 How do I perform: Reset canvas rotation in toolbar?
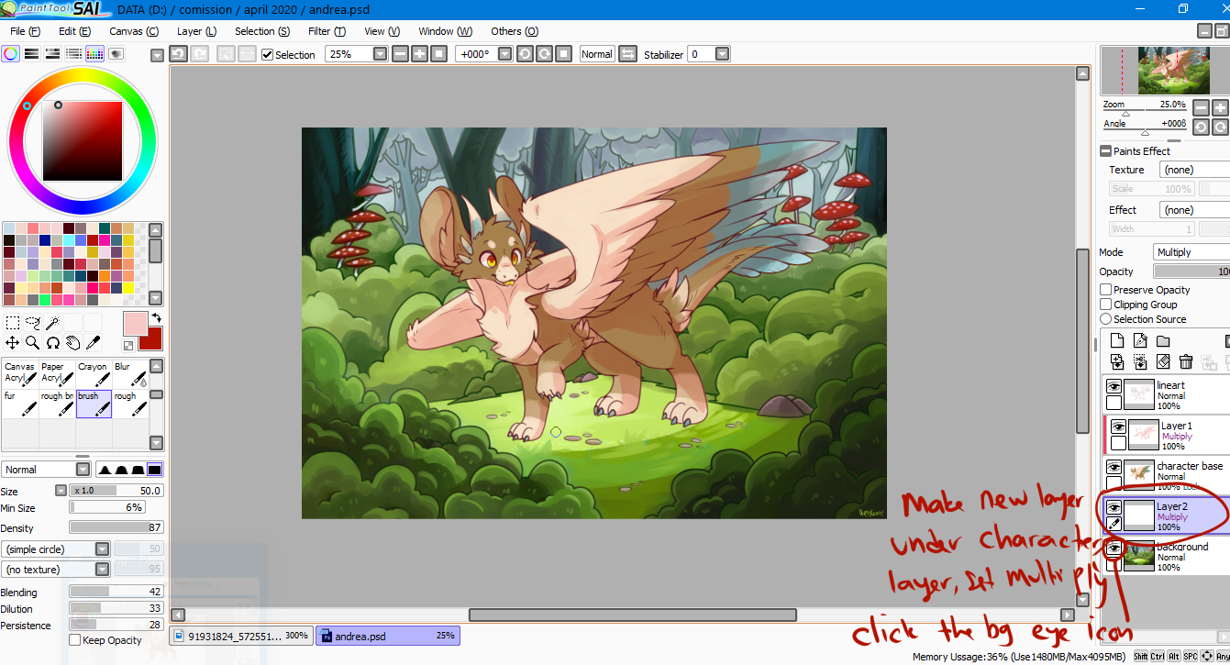click(563, 54)
